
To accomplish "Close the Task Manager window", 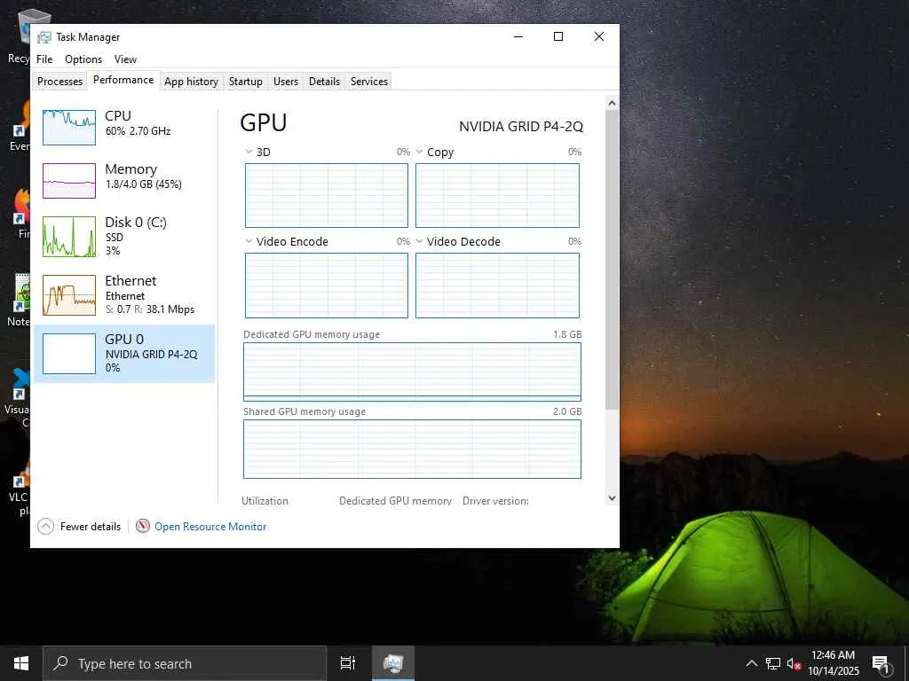I will click(x=599, y=36).
